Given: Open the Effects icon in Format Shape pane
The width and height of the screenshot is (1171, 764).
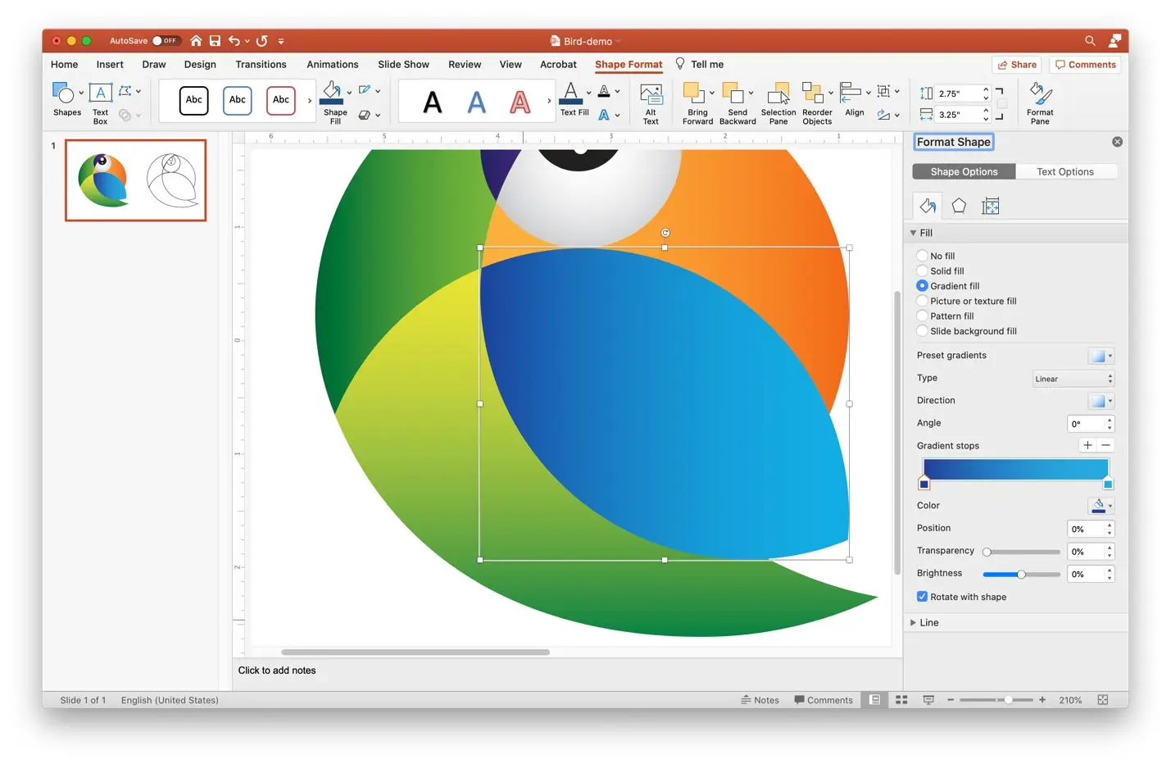Looking at the screenshot, I should [959, 206].
